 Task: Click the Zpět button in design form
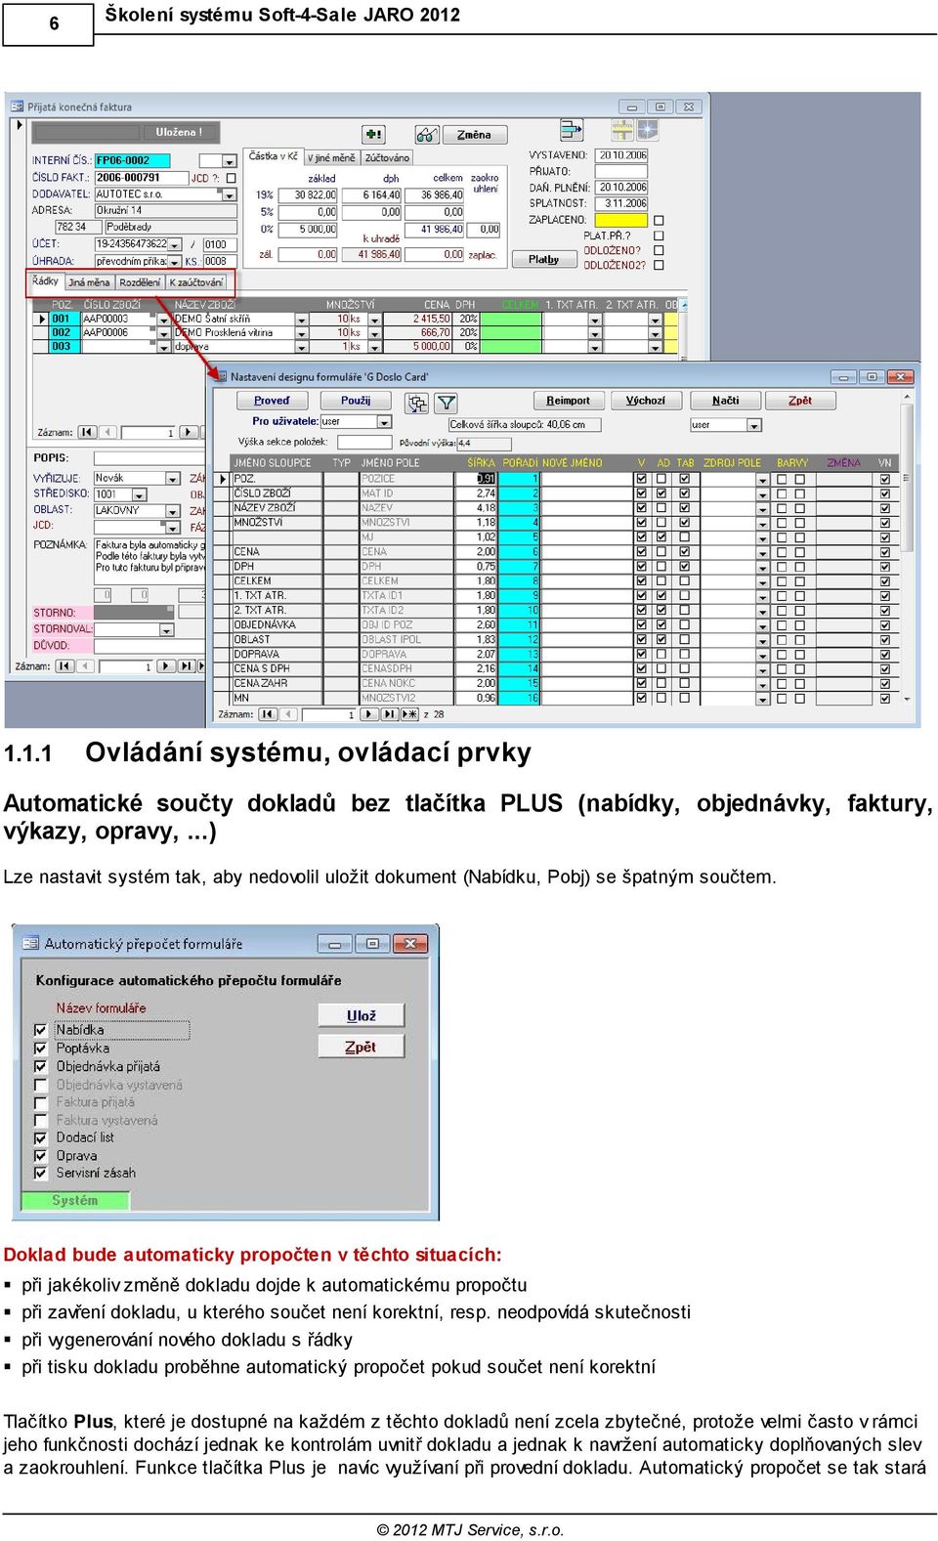click(800, 401)
